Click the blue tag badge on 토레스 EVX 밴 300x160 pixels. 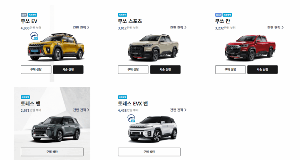tap(122, 97)
